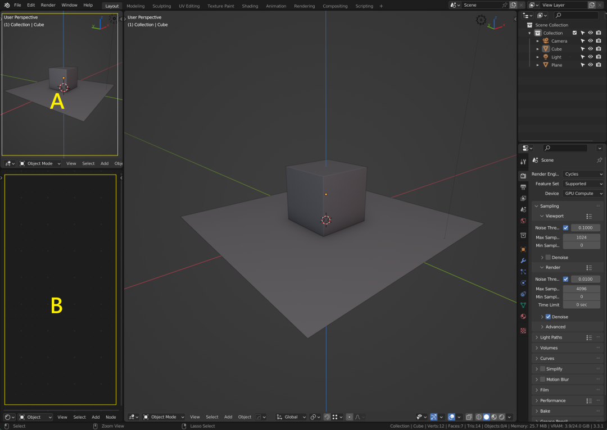Click the Cube mesh icon in outliner
This screenshot has width=607, height=430.
[x=546, y=49]
